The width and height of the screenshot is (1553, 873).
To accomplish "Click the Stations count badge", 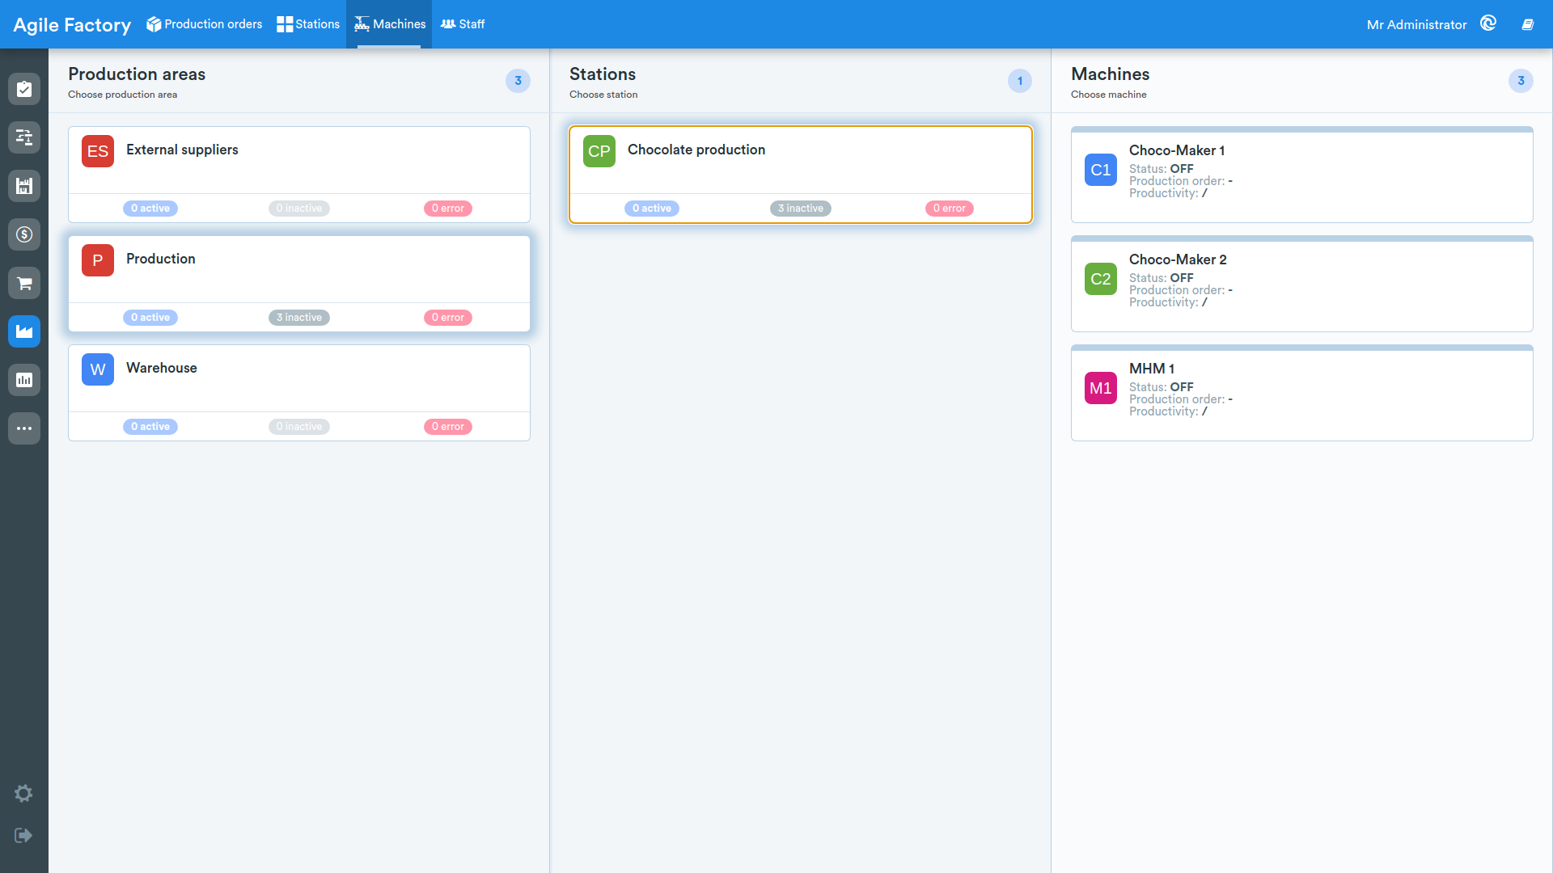I will point(1020,81).
